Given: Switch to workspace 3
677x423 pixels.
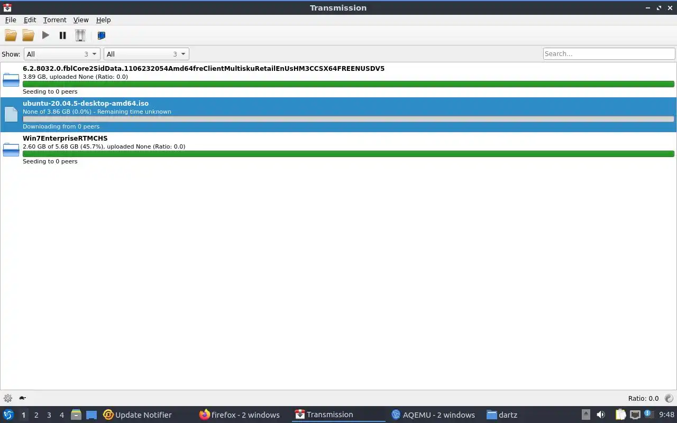Looking at the screenshot, I should click(x=49, y=415).
